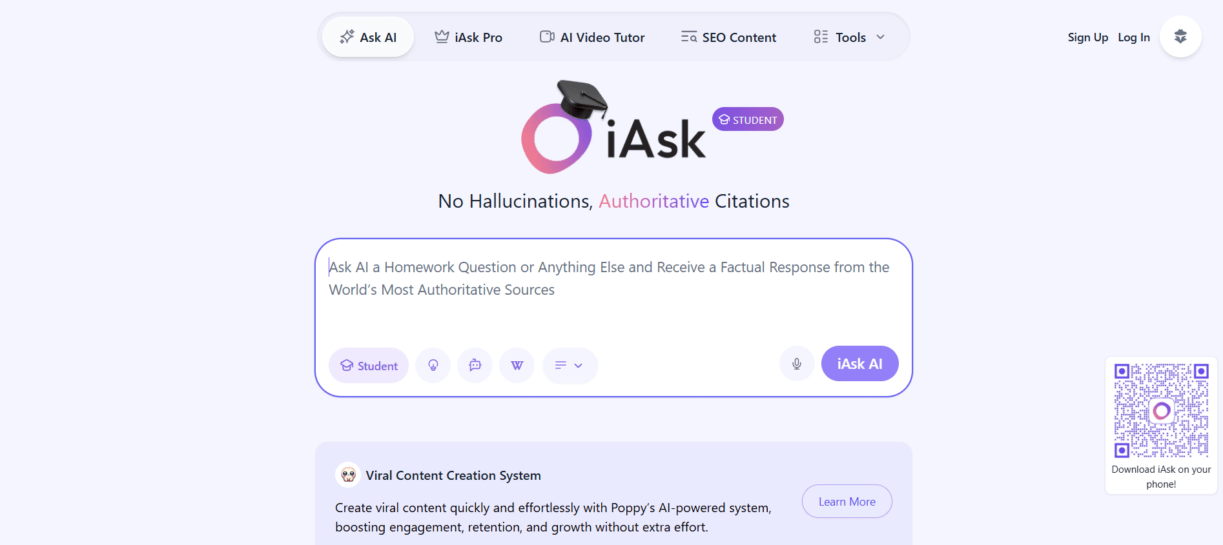Activate microphone voice input

coord(797,364)
